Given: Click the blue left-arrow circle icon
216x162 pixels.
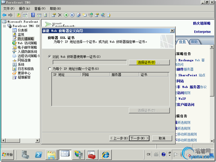Looking at the screenshot, I should coord(72,15).
